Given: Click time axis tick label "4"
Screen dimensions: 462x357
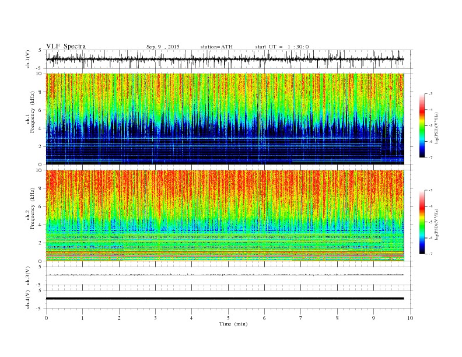Looking at the screenshot, I should click(x=192, y=318).
